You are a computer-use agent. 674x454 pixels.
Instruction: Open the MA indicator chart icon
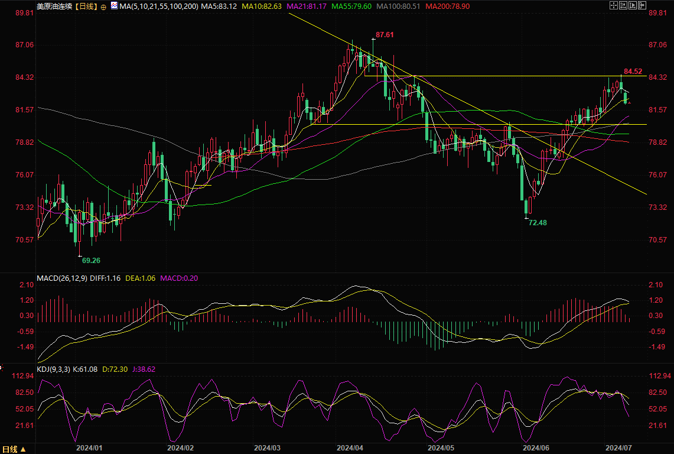click(x=113, y=7)
